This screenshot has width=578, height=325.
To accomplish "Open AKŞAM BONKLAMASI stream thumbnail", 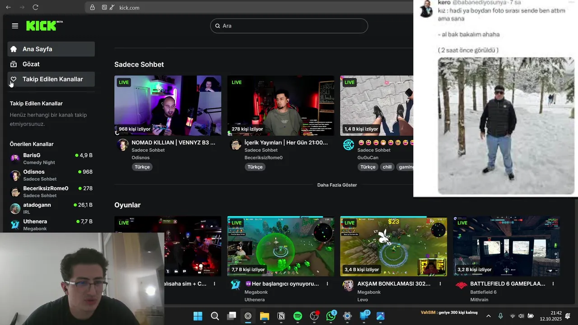I will tap(393, 246).
